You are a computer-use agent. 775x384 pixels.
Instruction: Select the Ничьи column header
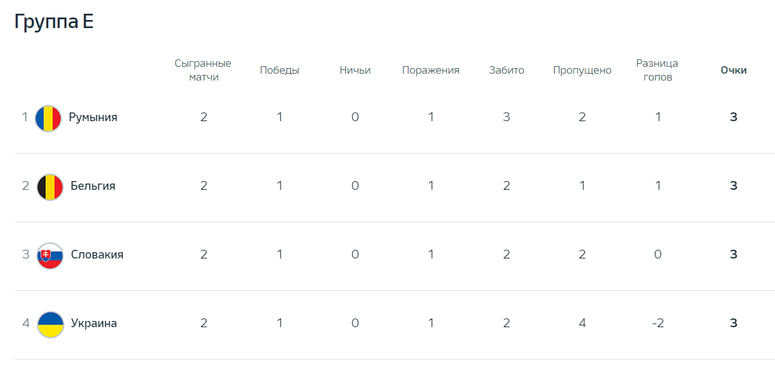click(x=355, y=71)
